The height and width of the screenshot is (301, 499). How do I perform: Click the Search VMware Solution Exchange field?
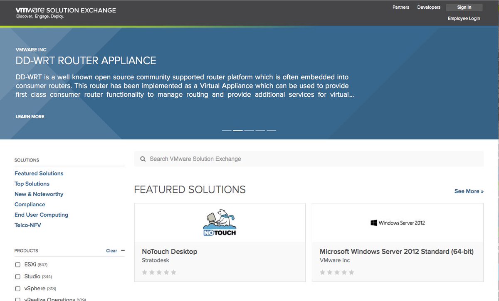(309, 159)
